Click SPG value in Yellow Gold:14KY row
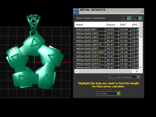 pyautogui.click(x=135, y=37)
